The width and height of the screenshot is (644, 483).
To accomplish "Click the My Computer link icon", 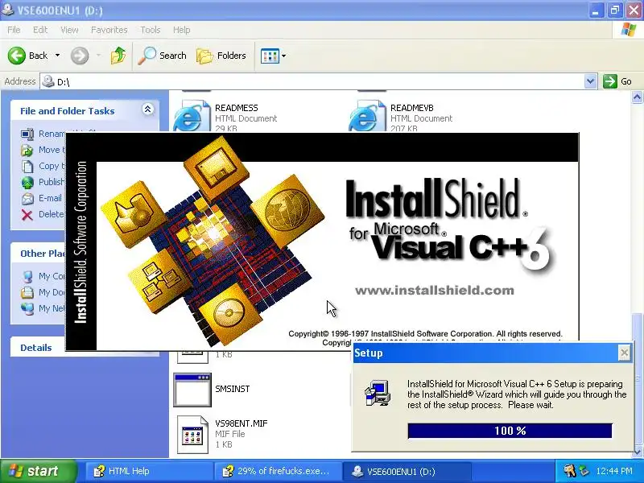I will pyautogui.click(x=27, y=276).
